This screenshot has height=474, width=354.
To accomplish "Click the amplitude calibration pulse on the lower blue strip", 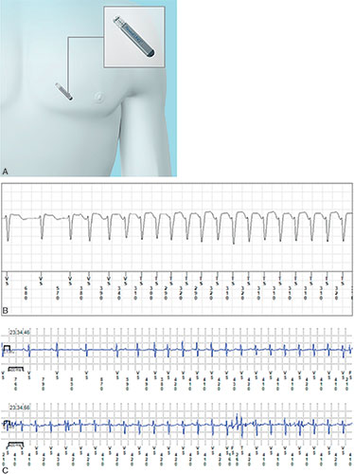I will pos(7,423).
